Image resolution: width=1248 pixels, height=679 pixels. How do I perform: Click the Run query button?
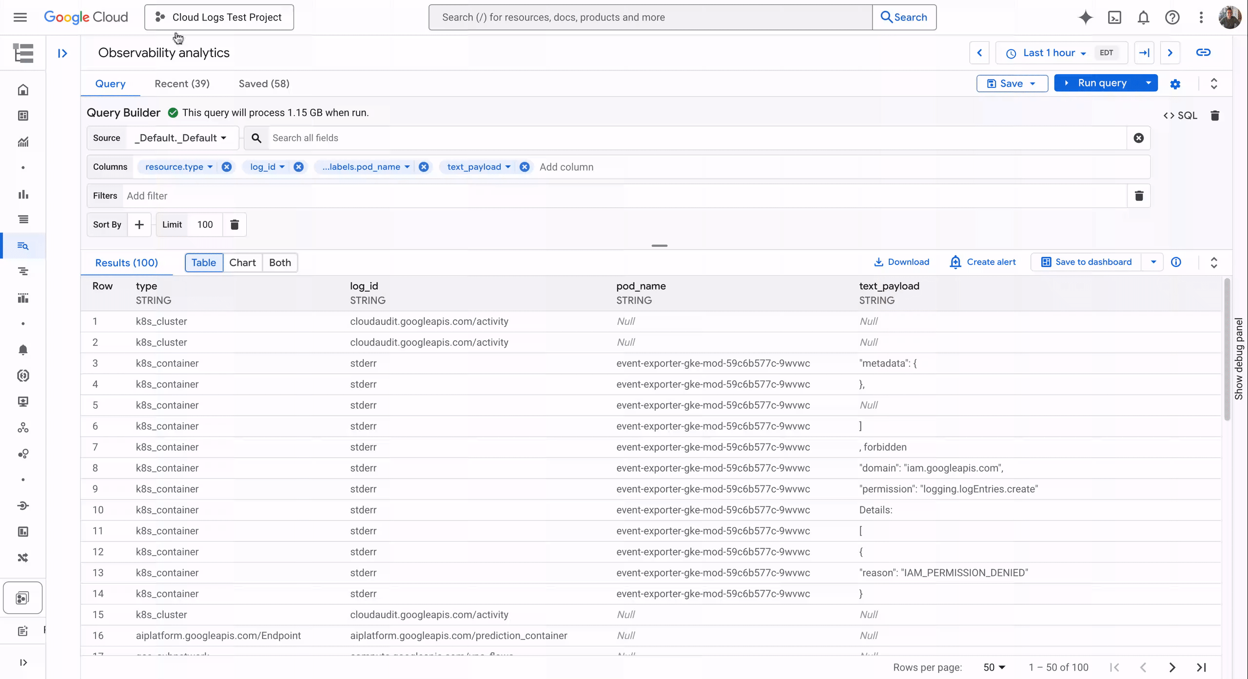[x=1097, y=83]
